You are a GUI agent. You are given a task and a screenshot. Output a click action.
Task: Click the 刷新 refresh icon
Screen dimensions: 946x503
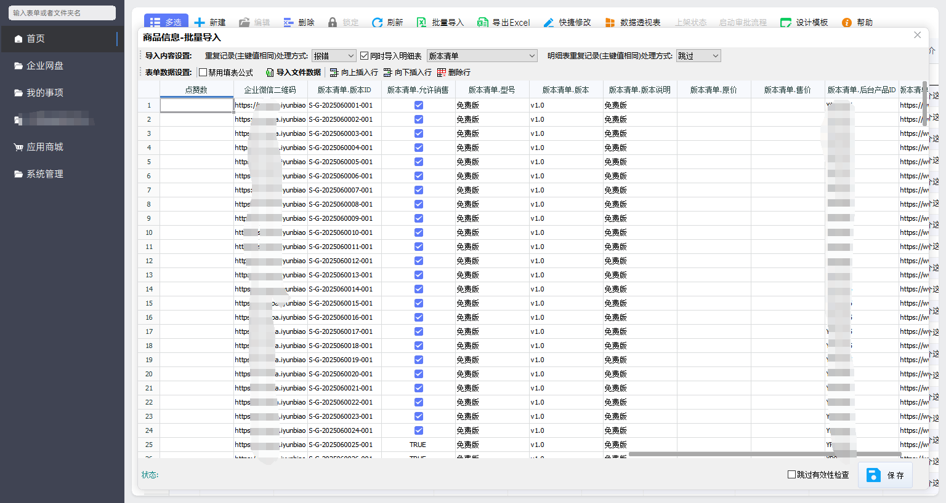pos(378,23)
